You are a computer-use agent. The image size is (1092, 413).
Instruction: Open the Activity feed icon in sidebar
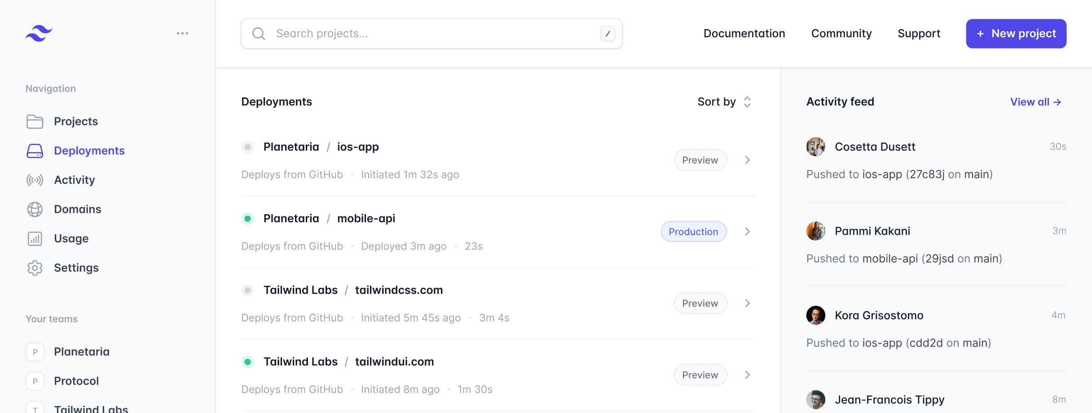(35, 180)
